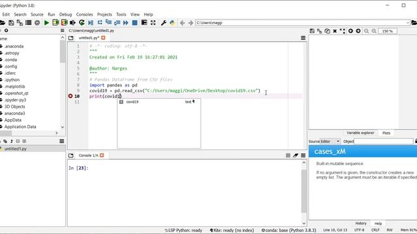Viewport: 417px width, 234px height.
Task: Open the Consoles menu
Action: click(x=84, y=14)
